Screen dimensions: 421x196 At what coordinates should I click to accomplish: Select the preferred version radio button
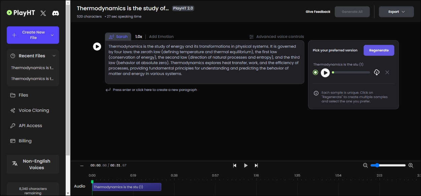pos(315,72)
